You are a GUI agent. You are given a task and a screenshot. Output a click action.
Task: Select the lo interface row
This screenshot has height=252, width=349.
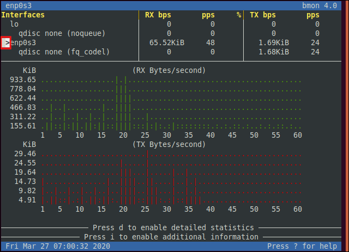(171, 24)
